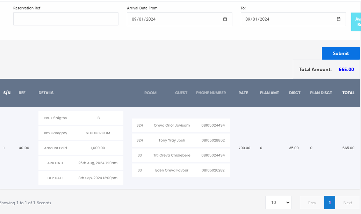Click the GUEST column header
Viewport: 361px width, 214px height.
[181, 93]
